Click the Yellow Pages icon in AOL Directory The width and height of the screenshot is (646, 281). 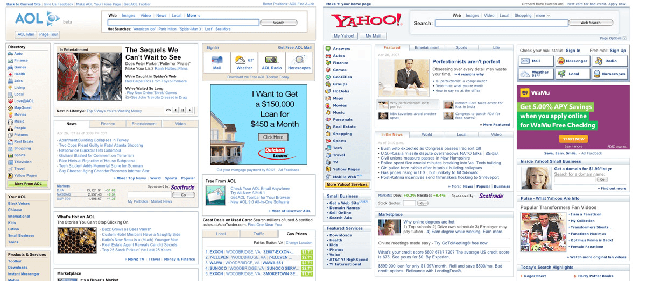click(x=10, y=175)
